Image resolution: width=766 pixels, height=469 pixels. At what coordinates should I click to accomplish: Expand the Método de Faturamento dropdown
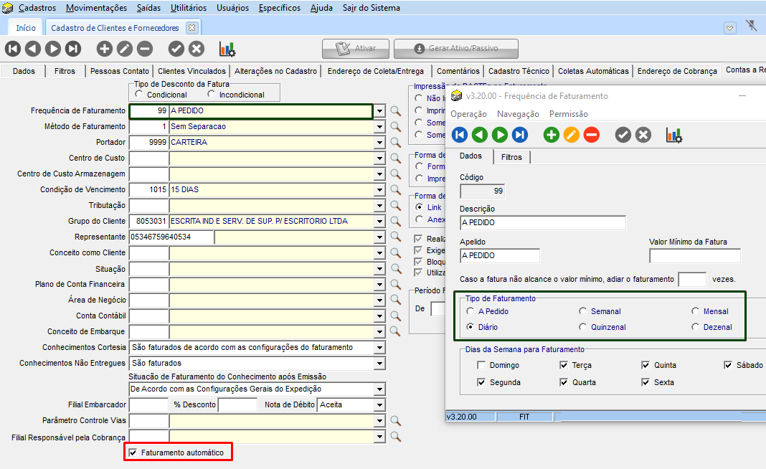(379, 127)
